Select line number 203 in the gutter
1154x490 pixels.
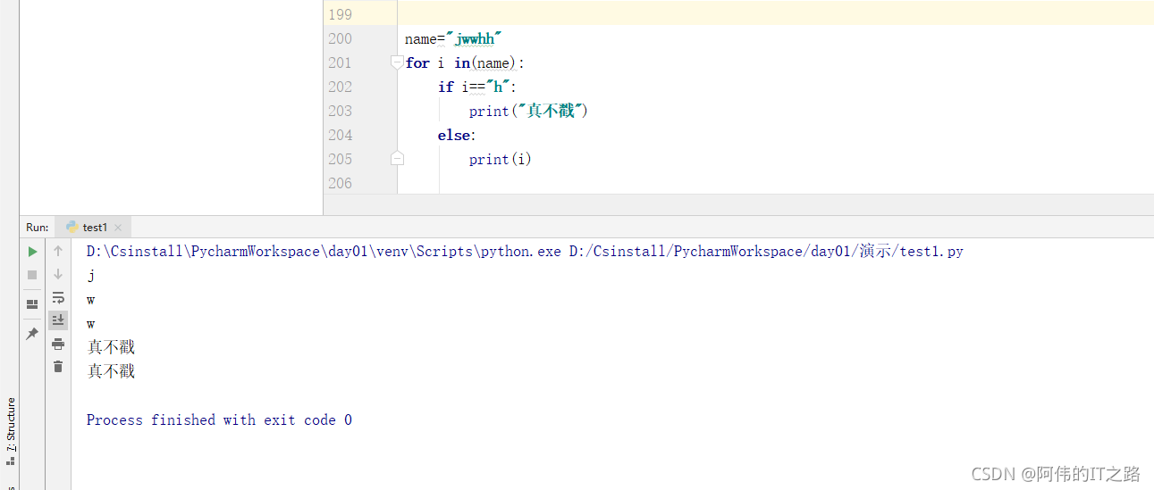tap(341, 111)
